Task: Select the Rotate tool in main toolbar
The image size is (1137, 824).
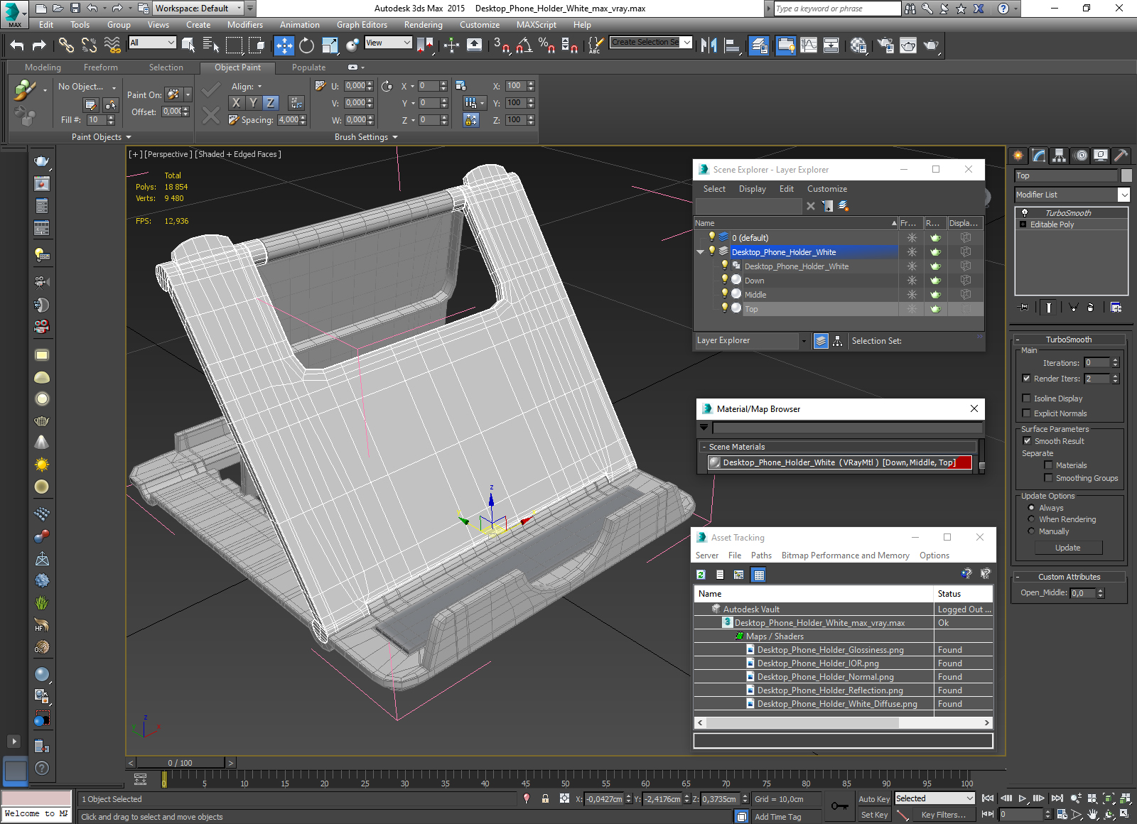Action: 306,45
